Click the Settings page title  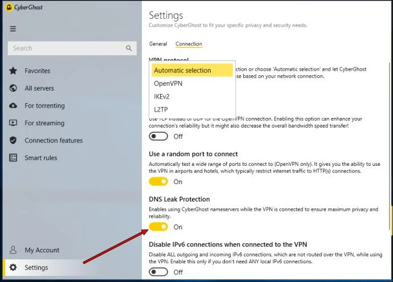(x=166, y=15)
